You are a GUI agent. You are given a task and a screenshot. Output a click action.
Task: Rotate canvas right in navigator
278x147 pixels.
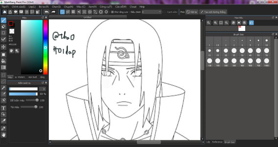coord(244,23)
